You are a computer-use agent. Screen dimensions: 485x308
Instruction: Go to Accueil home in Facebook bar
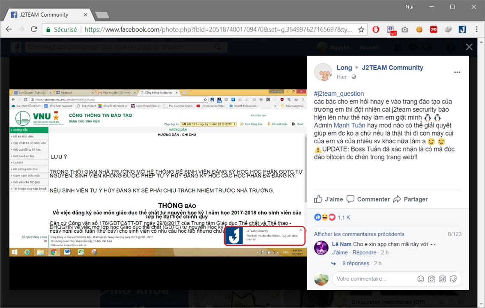point(369,47)
